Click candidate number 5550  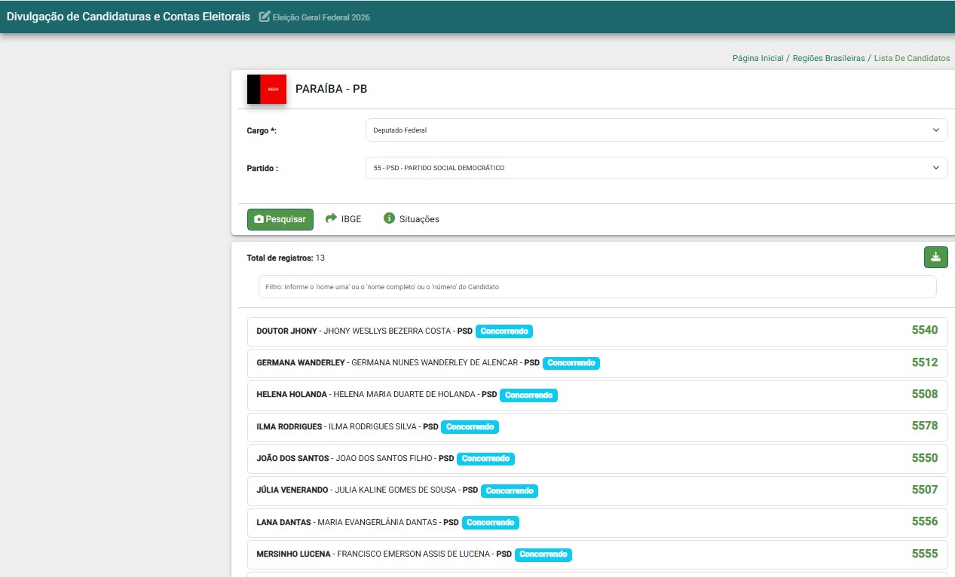point(925,458)
